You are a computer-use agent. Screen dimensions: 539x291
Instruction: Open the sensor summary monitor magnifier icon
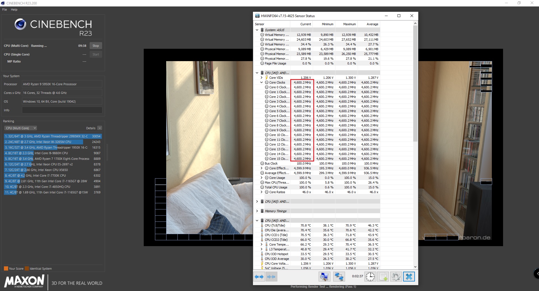[324, 277]
